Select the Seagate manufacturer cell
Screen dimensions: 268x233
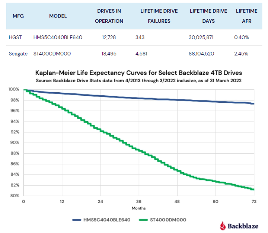[x=18, y=54]
